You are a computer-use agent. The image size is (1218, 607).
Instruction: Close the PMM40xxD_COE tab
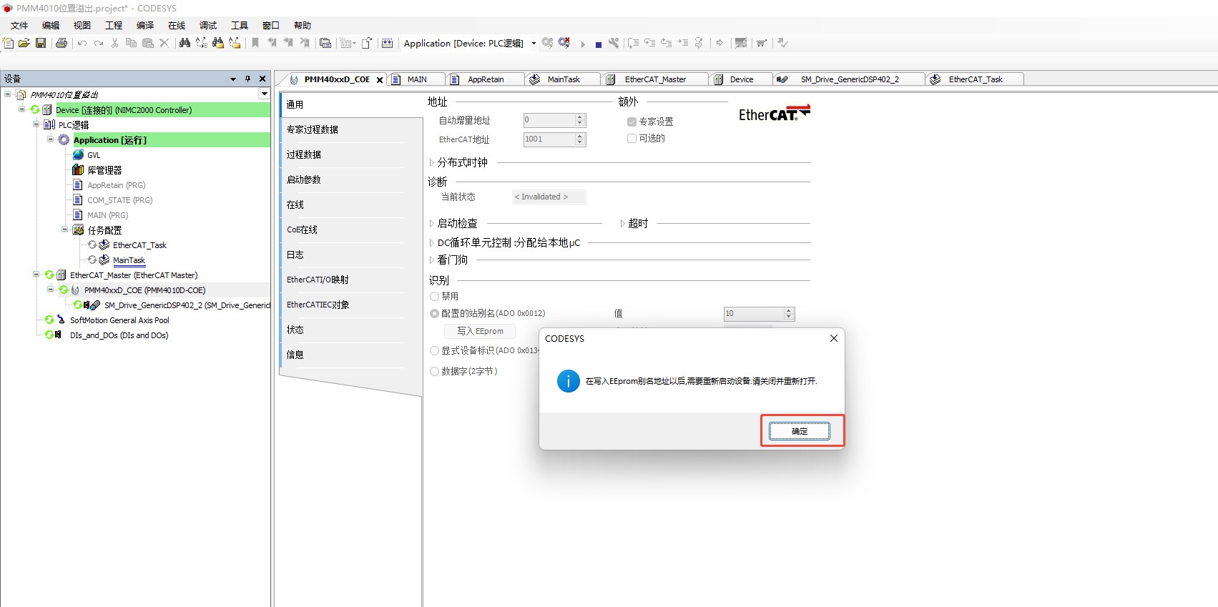tap(380, 80)
